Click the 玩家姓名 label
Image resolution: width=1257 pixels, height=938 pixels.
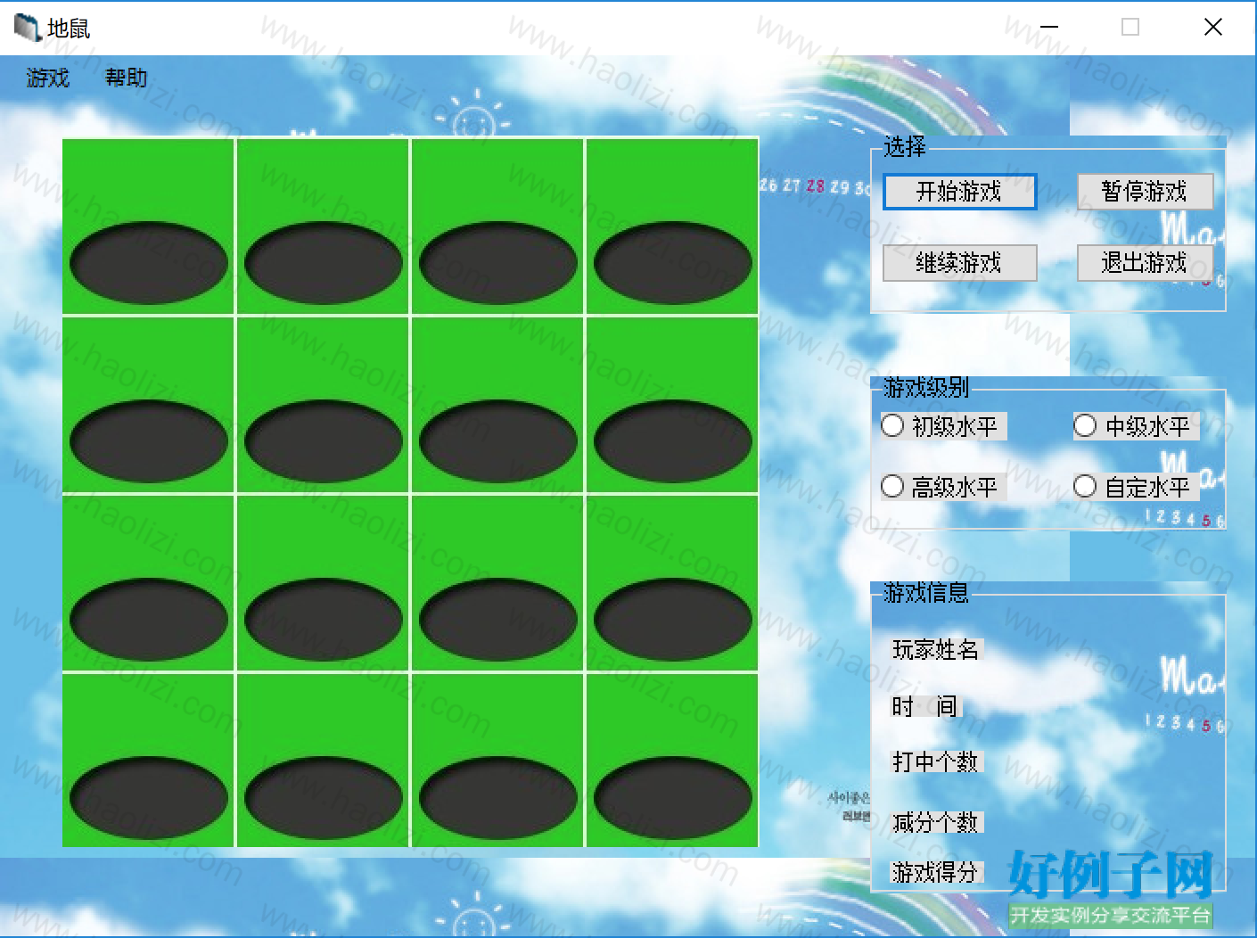[x=936, y=650]
